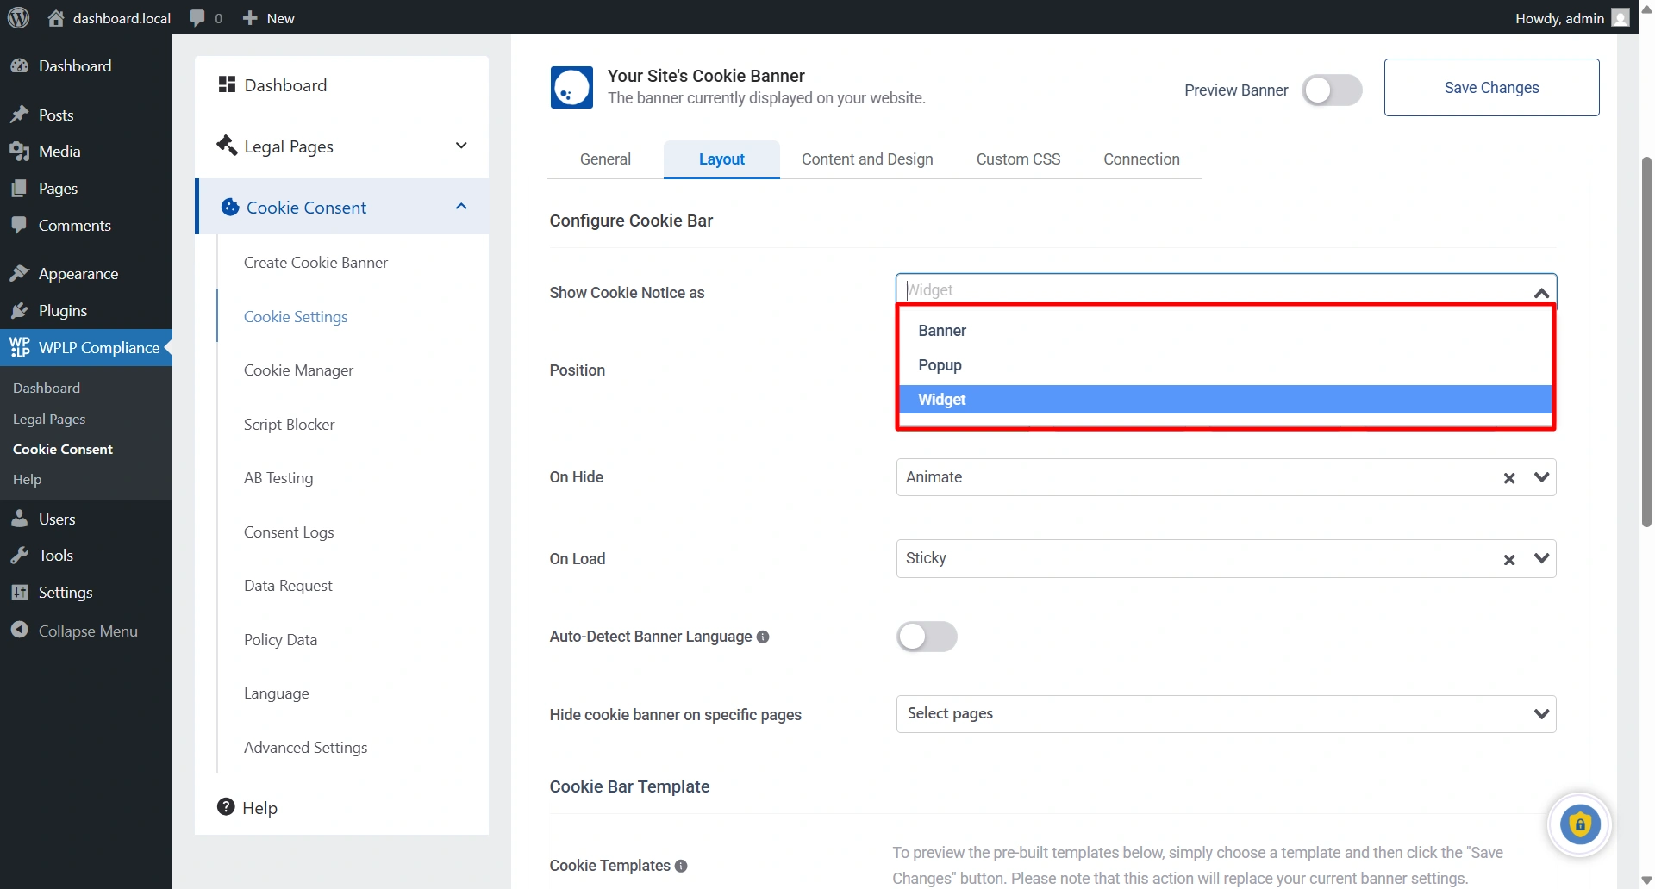Image resolution: width=1655 pixels, height=889 pixels.
Task: Switch to Content and Design tab
Action: (x=867, y=159)
